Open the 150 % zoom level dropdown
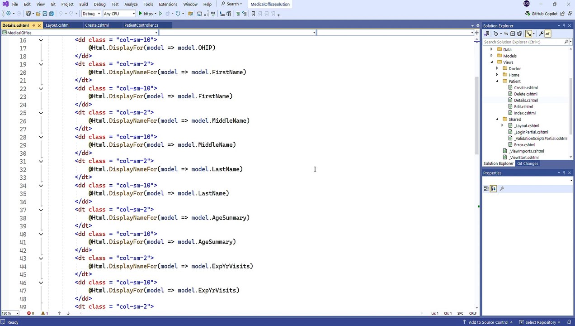The width and height of the screenshot is (575, 326). pyautogui.click(x=10, y=313)
